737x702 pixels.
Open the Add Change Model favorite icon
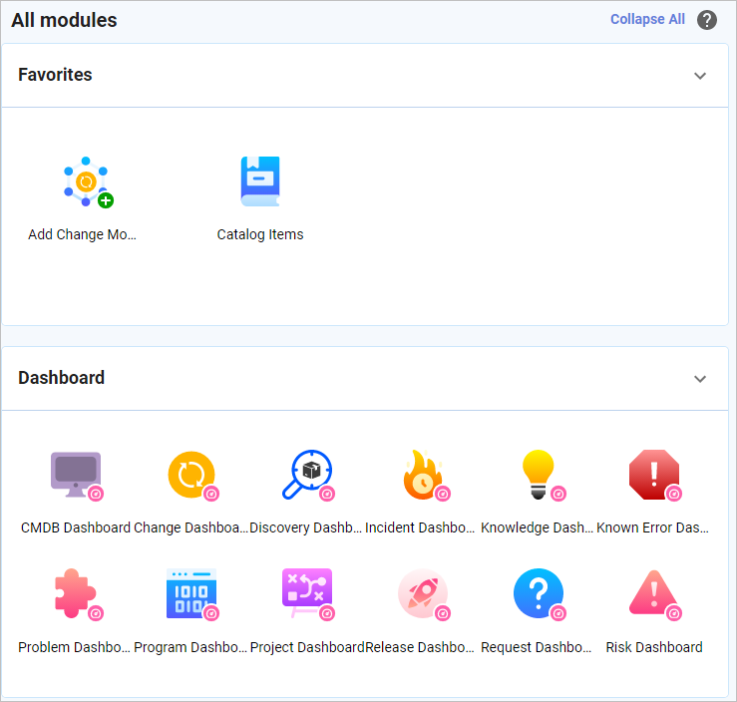tap(86, 181)
